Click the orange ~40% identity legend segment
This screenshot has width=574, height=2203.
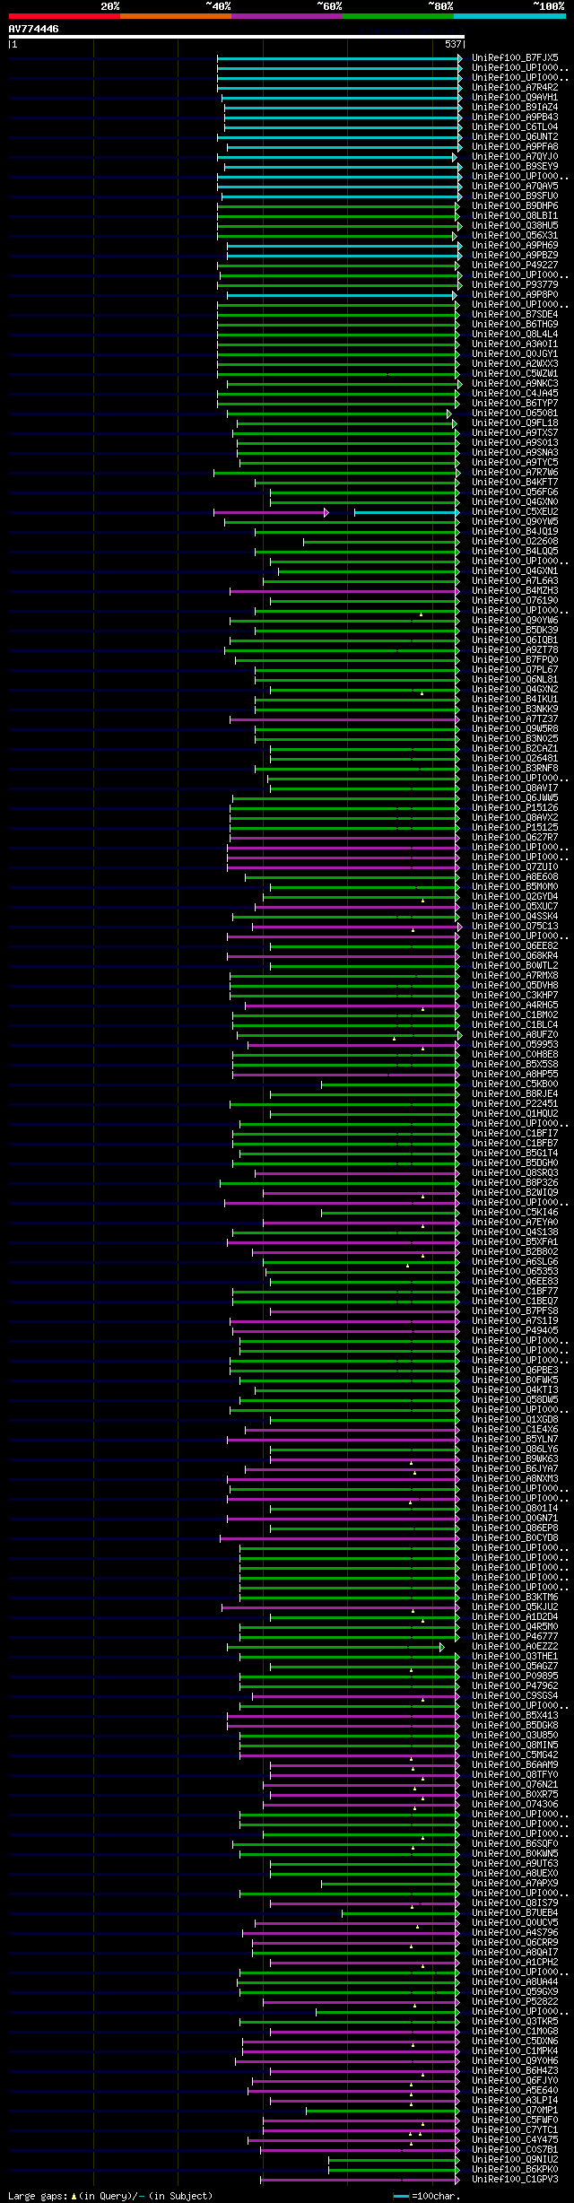175,16
